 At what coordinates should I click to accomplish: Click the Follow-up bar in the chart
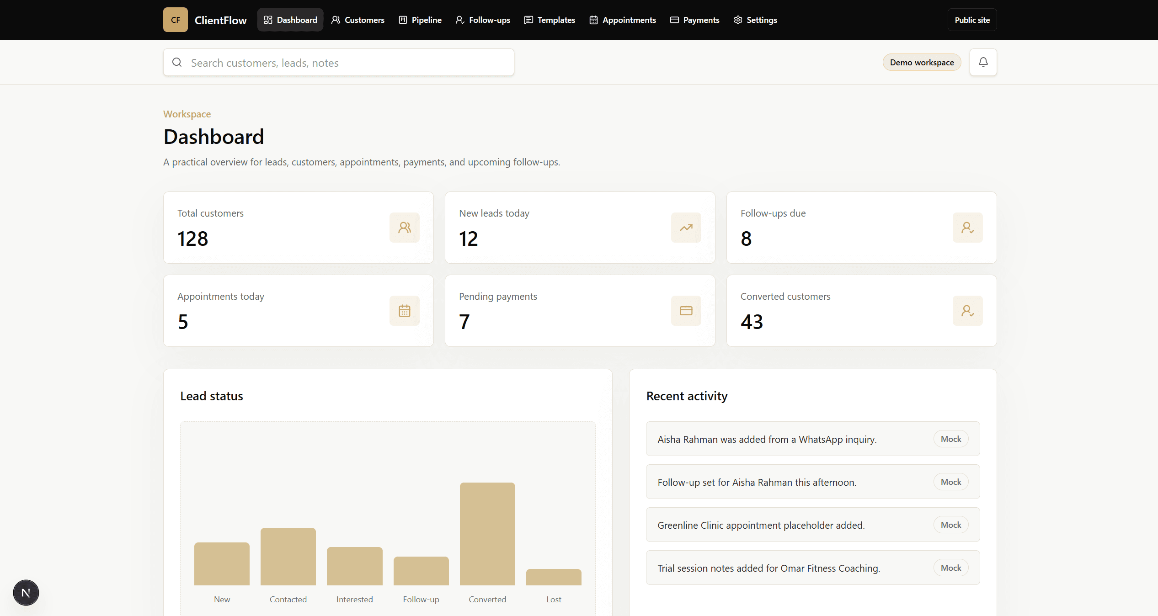click(x=421, y=571)
